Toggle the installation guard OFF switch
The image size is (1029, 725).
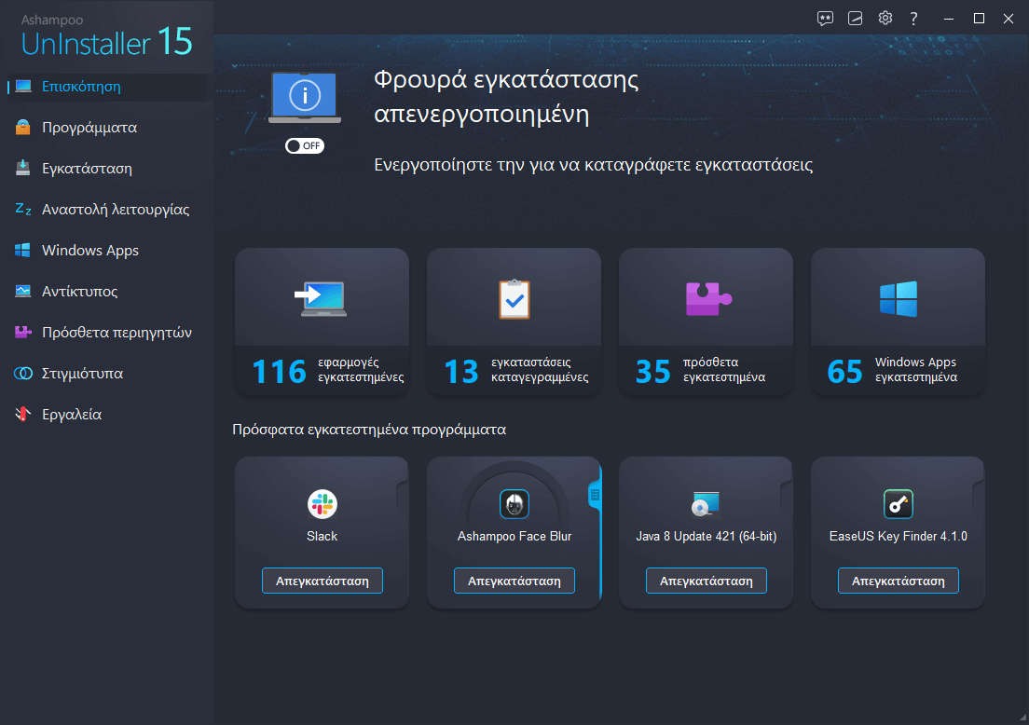pyautogui.click(x=305, y=145)
